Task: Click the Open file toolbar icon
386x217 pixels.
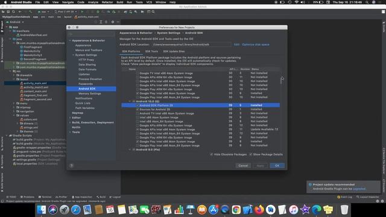Action: [x=3, y=11]
